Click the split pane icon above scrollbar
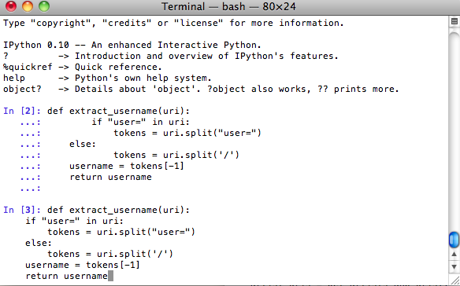 pyautogui.click(x=454, y=21)
